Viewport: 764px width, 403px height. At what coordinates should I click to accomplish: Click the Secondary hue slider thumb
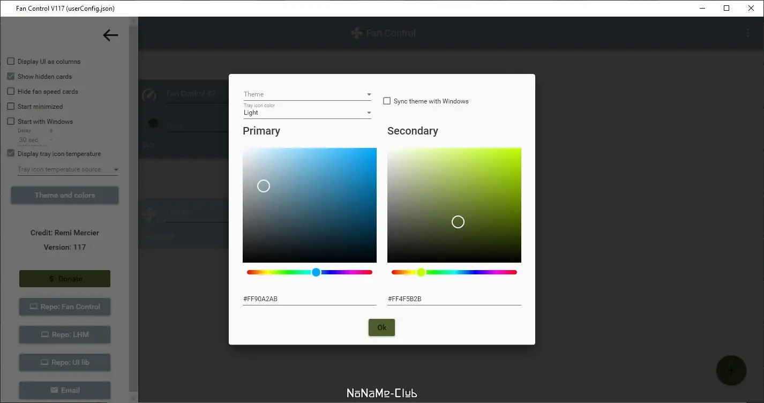[421, 272]
